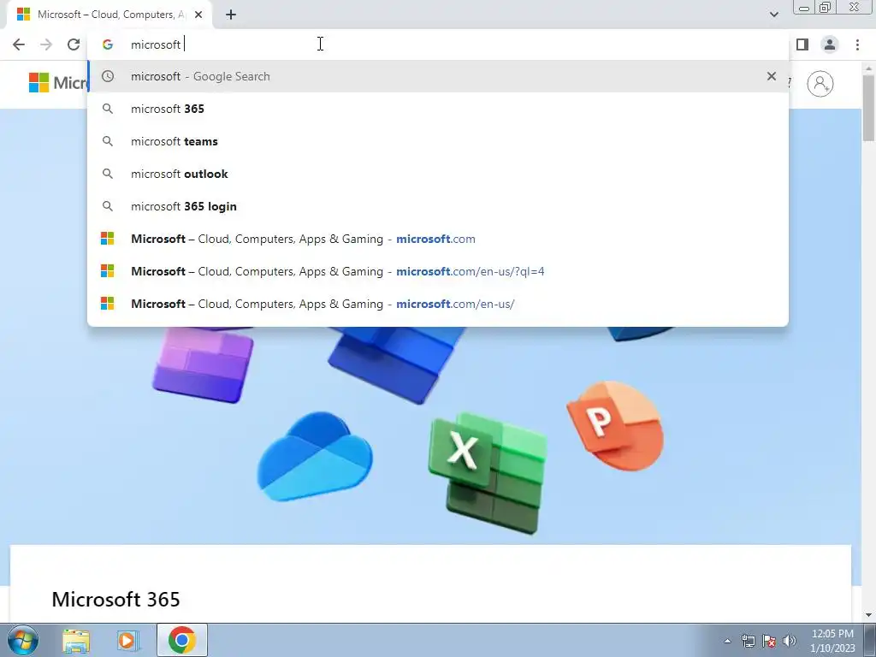
Task: Click the magnifier icon beside 'microsoft teams'
Action: pyautogui.click(x=108, y=141)
